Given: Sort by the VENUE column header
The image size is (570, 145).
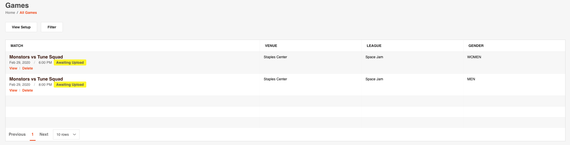Looking at the screenshot, I should click(271, 46).
